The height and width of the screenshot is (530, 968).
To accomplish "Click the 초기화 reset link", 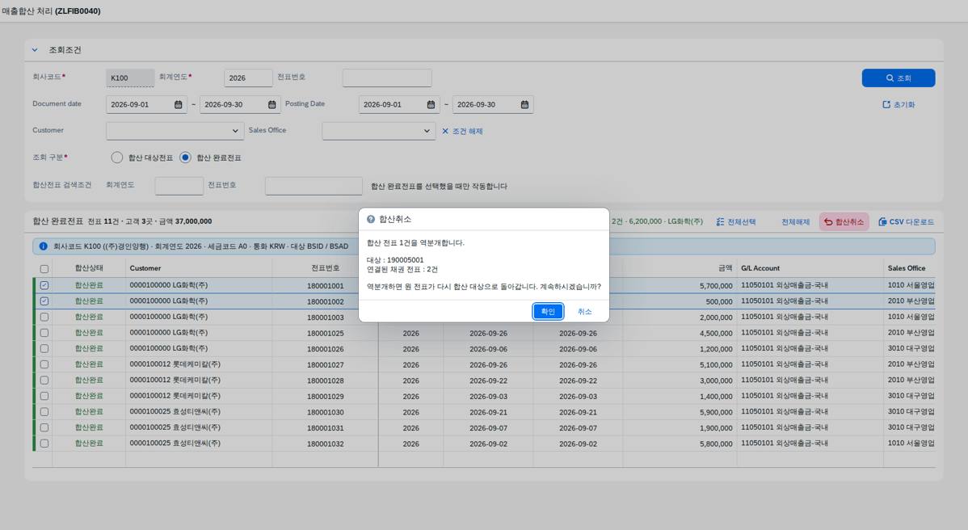I will click(899, 105).
